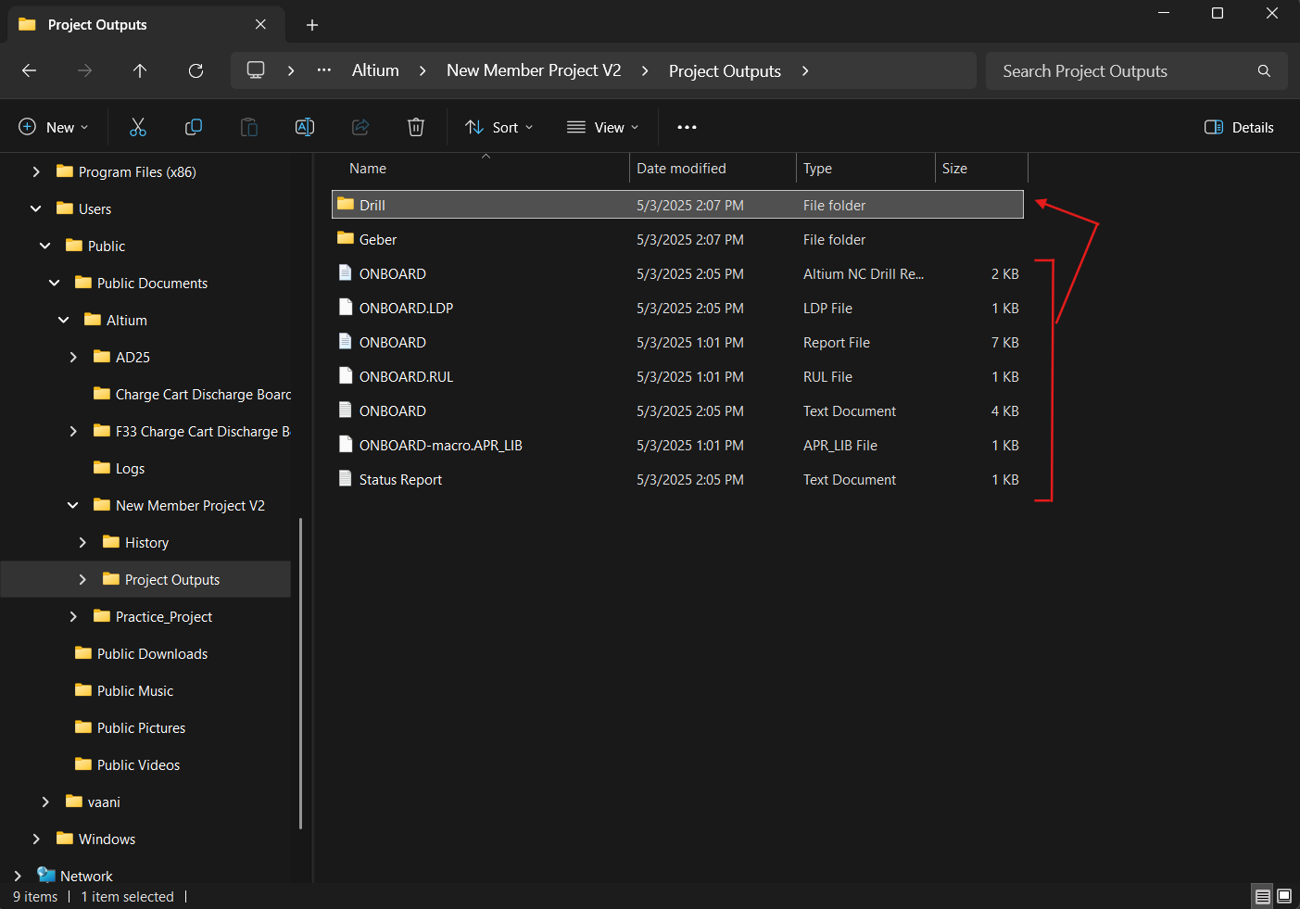The height and width of the screenshot is (909, 1300).
Task: Go back to the previous folder
Action: 30,70
